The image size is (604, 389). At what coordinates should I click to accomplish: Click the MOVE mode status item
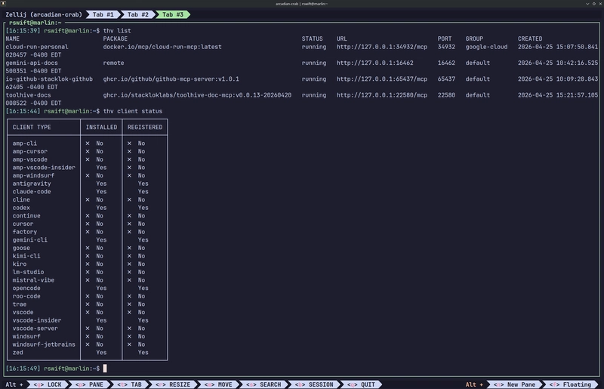point(218,384)
